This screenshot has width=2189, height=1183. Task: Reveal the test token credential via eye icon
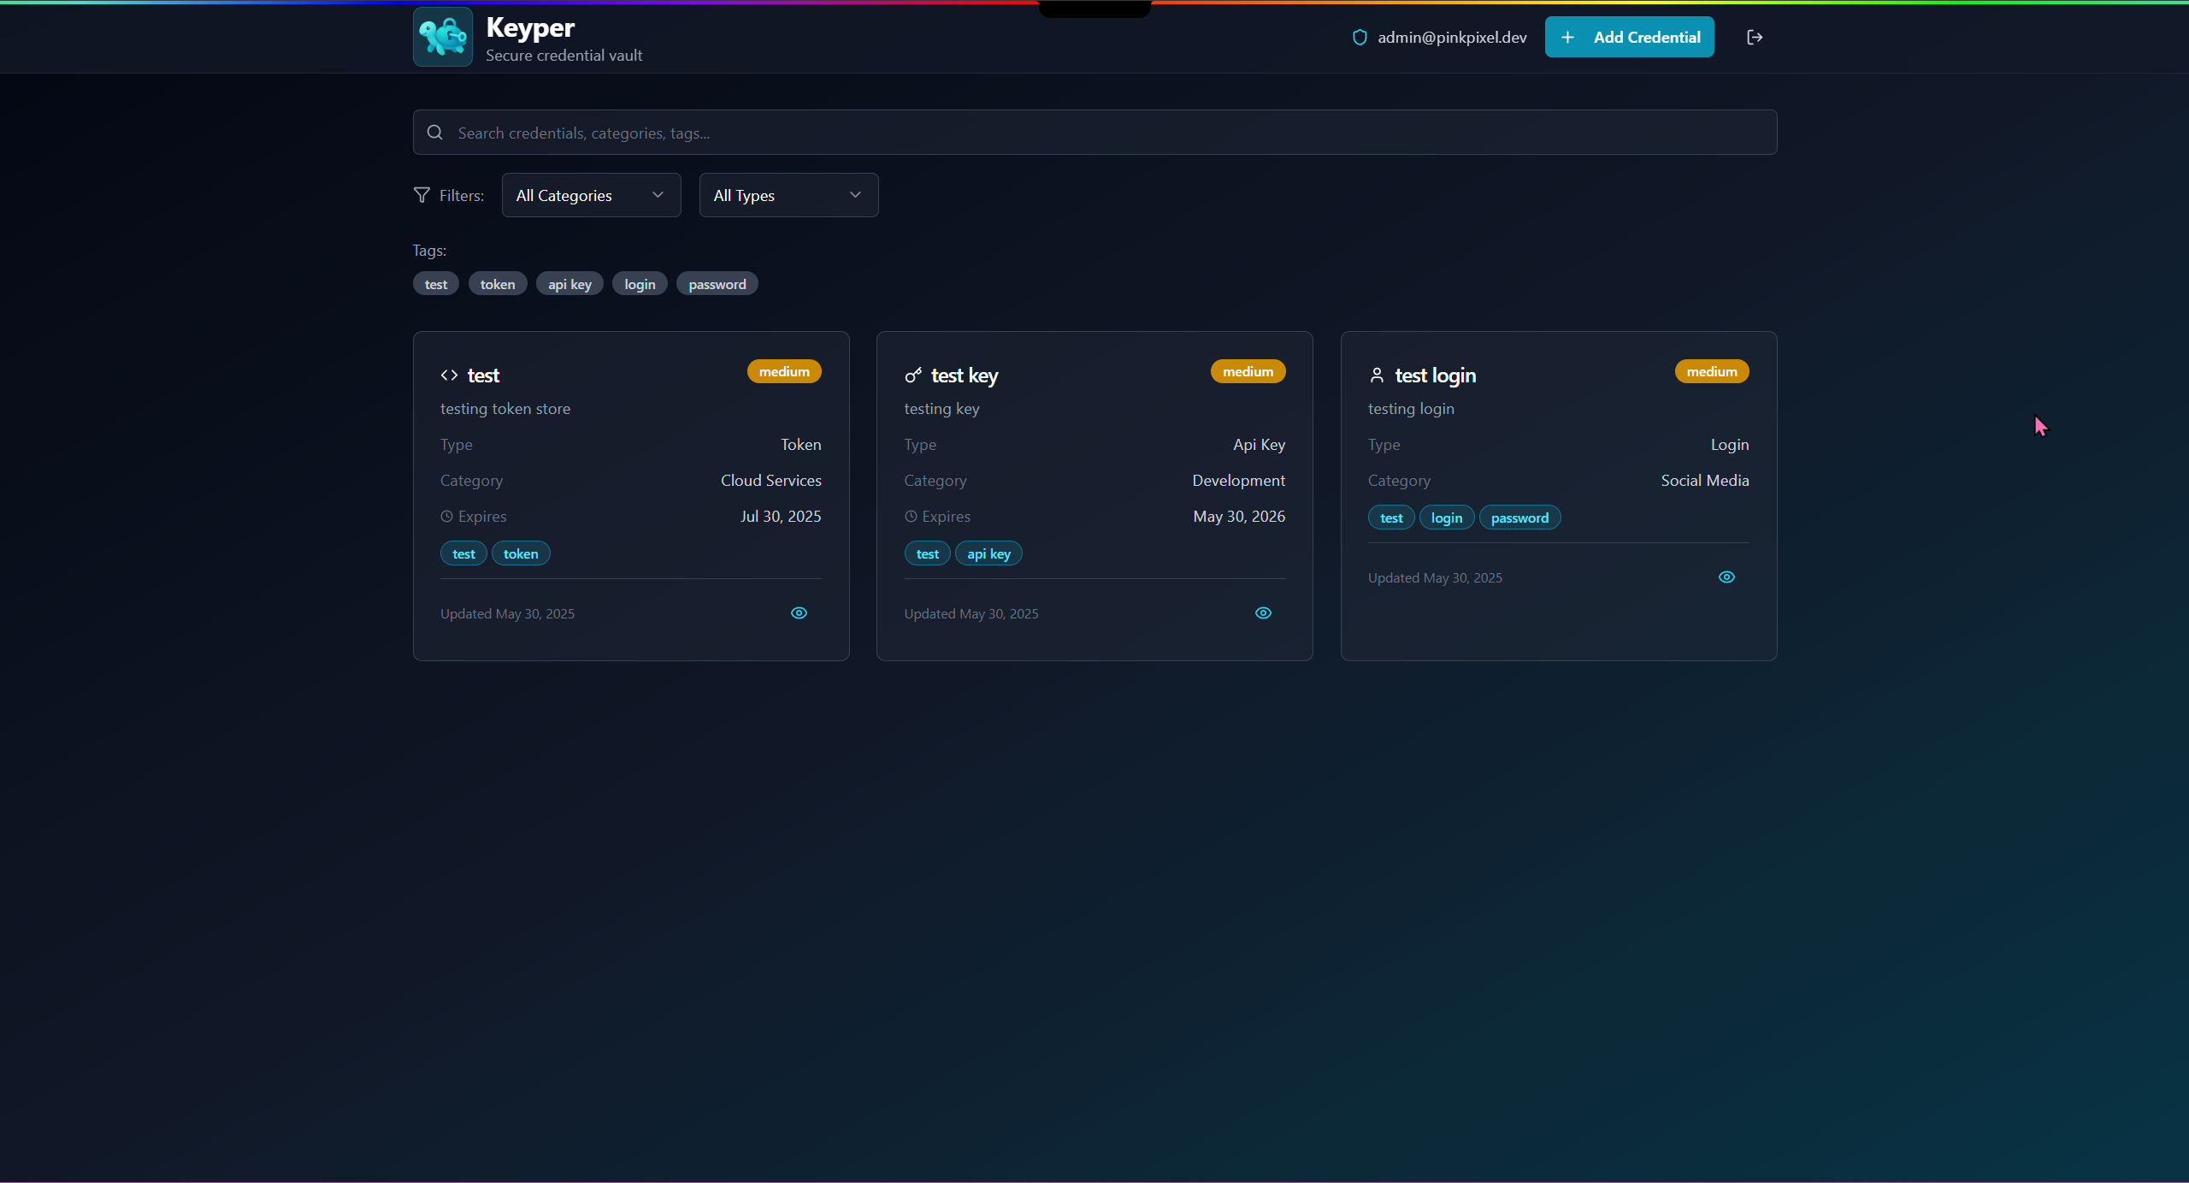(799, 612)
